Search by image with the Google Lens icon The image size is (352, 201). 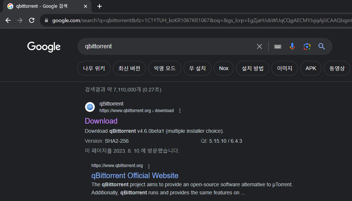pyautogui.click(x=307, y=46)
